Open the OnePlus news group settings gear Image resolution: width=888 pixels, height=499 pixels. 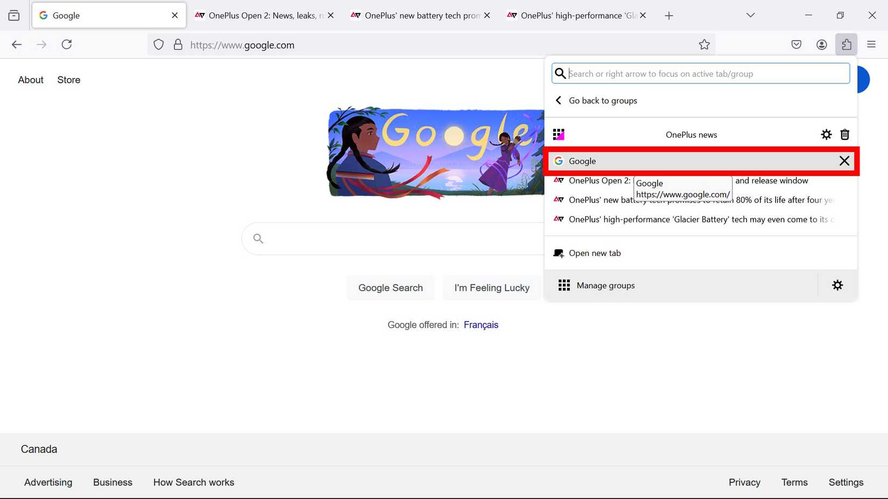826,134
